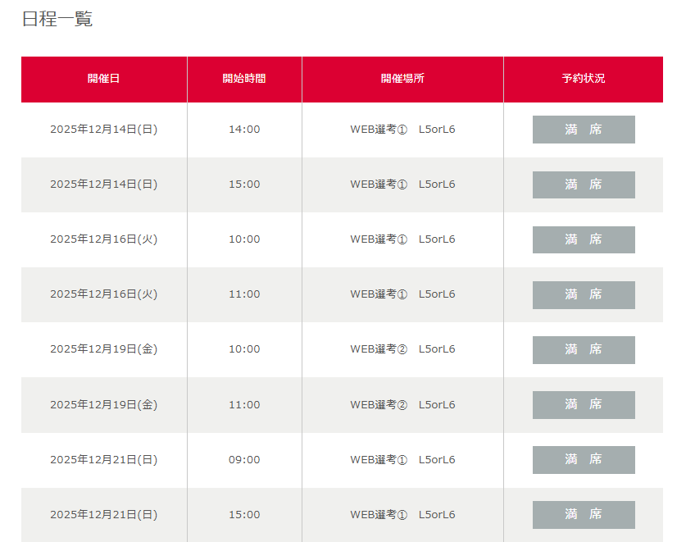Click date cell of the Dec 16 11:00 row
The width and height of the screenshot is (686, 542).
pos(103,294)
